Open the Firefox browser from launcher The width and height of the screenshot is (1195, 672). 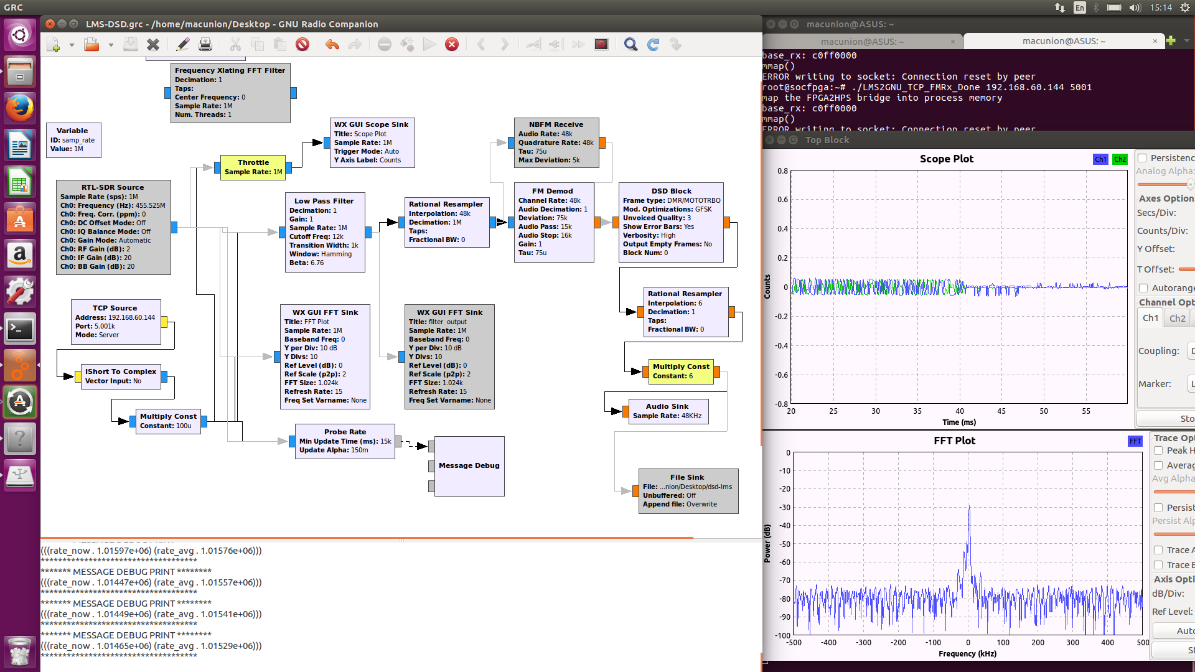pyautogui.click(x=20, y=108)
